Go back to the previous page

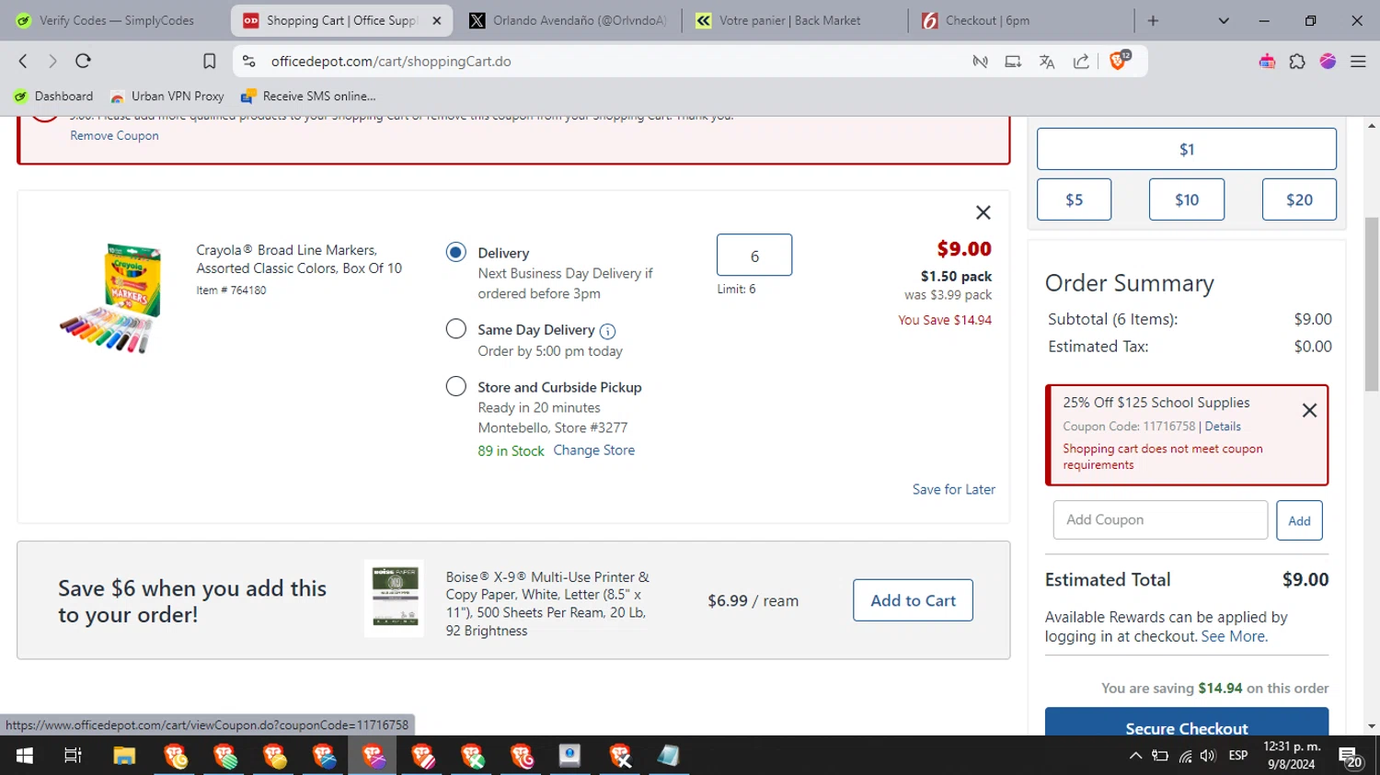(23, 61)
